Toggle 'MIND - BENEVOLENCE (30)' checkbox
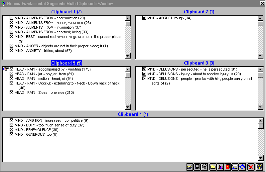Viewport: 266px width, 172px height. pyautogui.click(x=11, y=130)
